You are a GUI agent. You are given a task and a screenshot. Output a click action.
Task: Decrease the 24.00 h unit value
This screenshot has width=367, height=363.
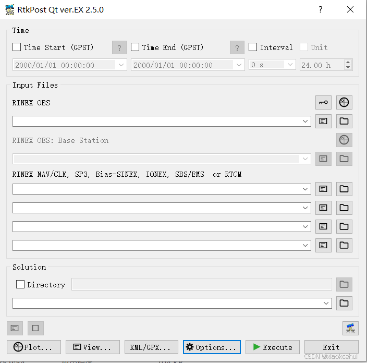tap(348, 67)
